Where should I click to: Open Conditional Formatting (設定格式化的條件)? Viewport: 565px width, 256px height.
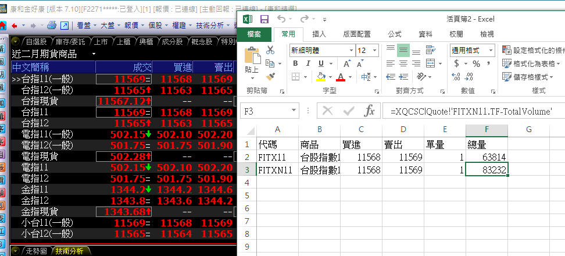click(x=533, y=50)
